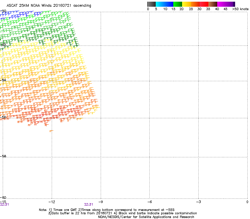Select the gray 0-5 knots color bar segment

point(151,4)
